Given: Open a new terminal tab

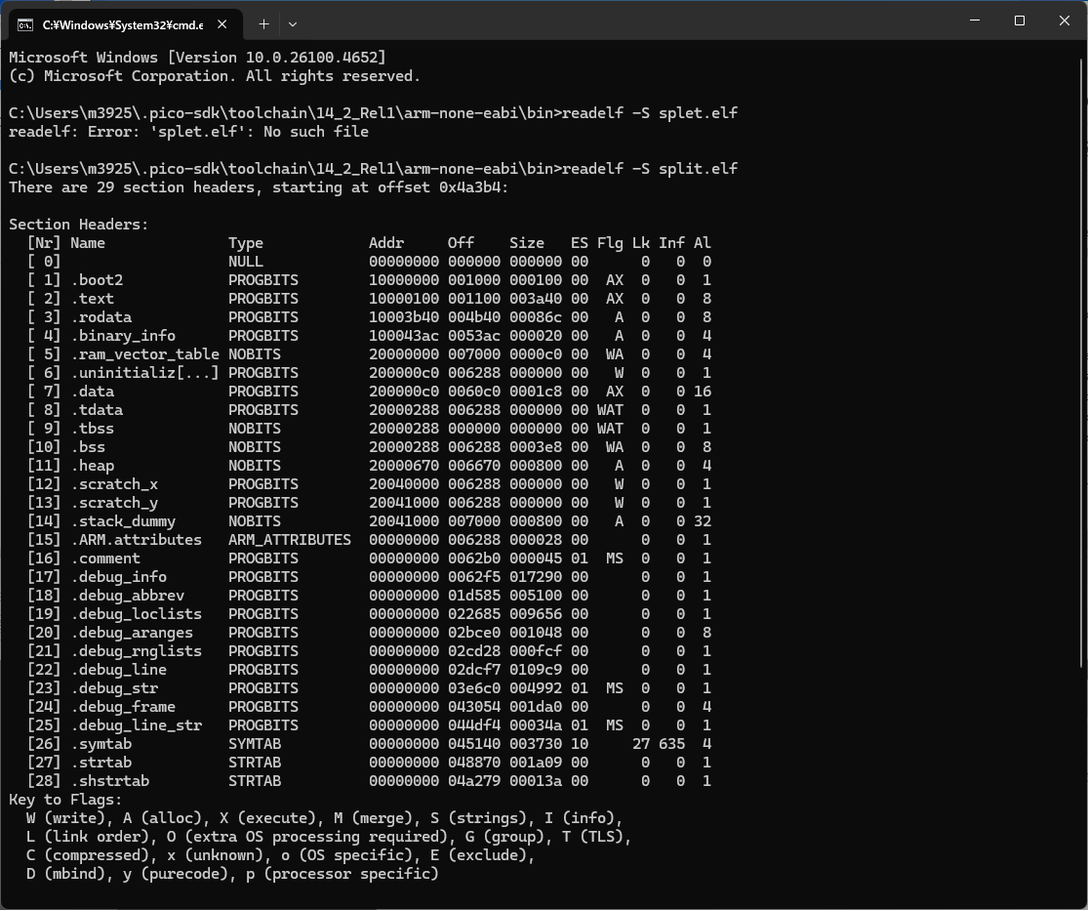Looking at the screenshot, I should 263,23.
